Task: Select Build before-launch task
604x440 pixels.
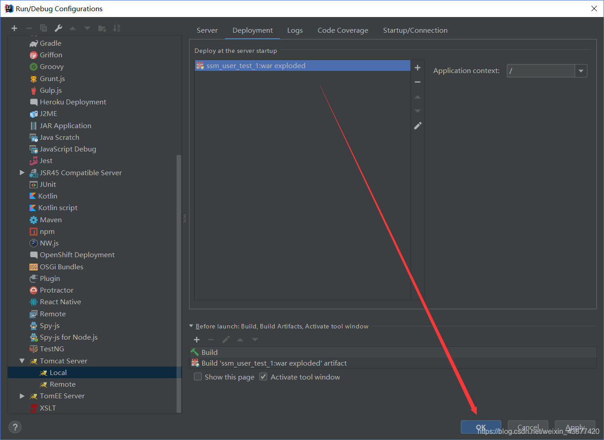Action: click(393, 353)
